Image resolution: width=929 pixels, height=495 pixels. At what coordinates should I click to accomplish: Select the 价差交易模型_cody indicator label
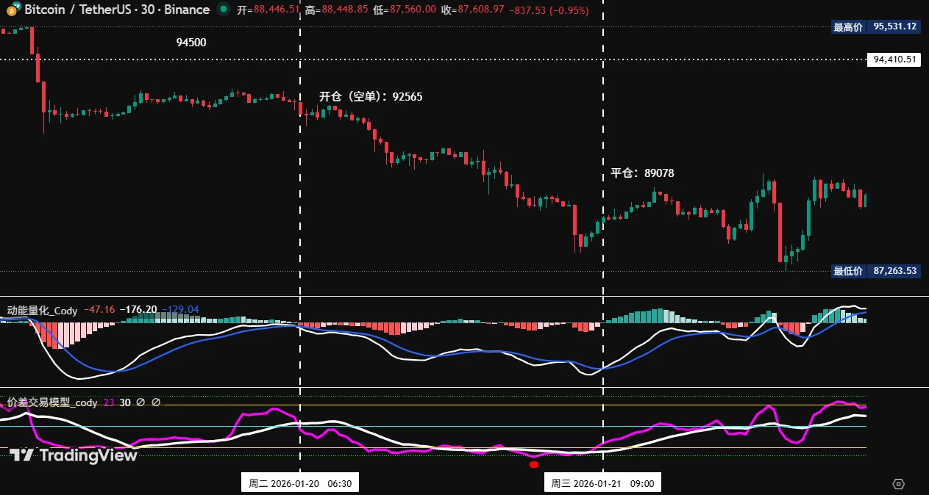(52, 402)
